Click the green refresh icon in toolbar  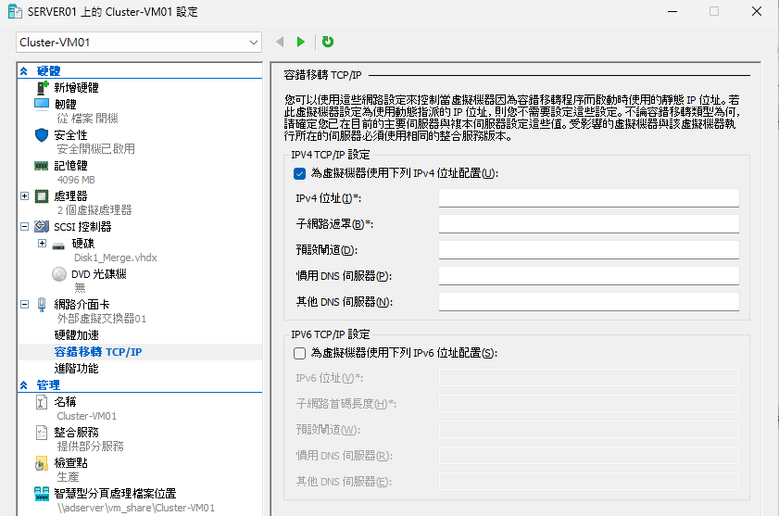coord(328,42)
